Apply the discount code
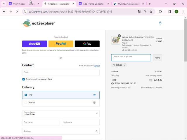187x140 pixels. pyautogui.click(x=157, y=58)
